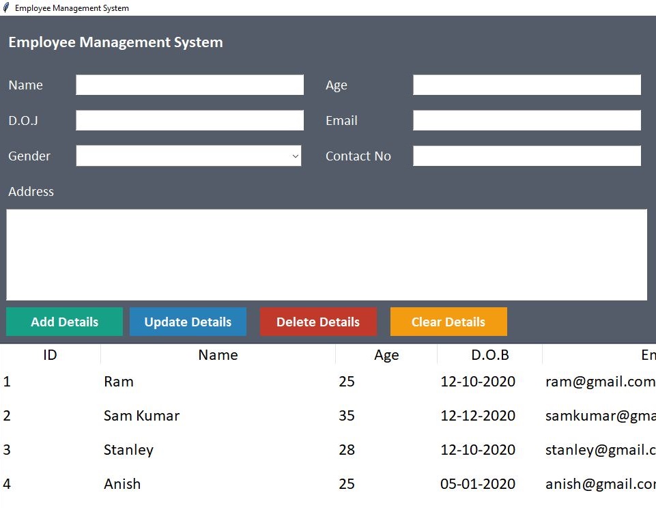Click the Add Details button
This screenshot has width=656, height=508.
tap(64, 322)
